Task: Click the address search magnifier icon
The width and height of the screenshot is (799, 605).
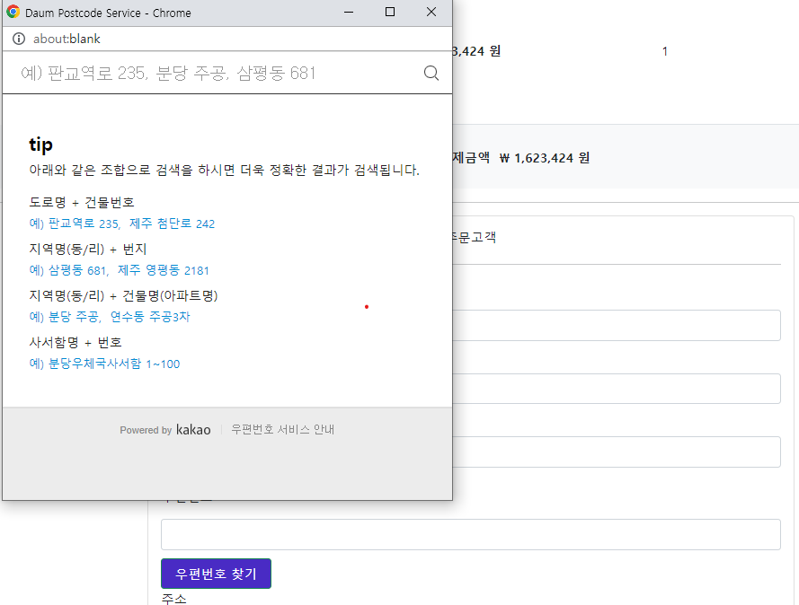Action: point(431,74)
